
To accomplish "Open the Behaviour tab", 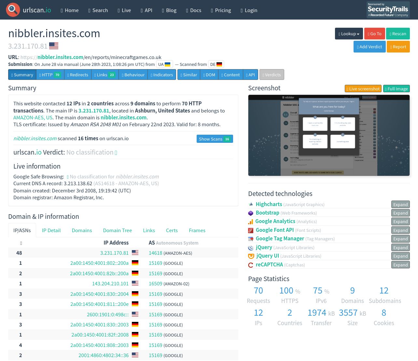I will pyautogui.click(x=133, y=75).
